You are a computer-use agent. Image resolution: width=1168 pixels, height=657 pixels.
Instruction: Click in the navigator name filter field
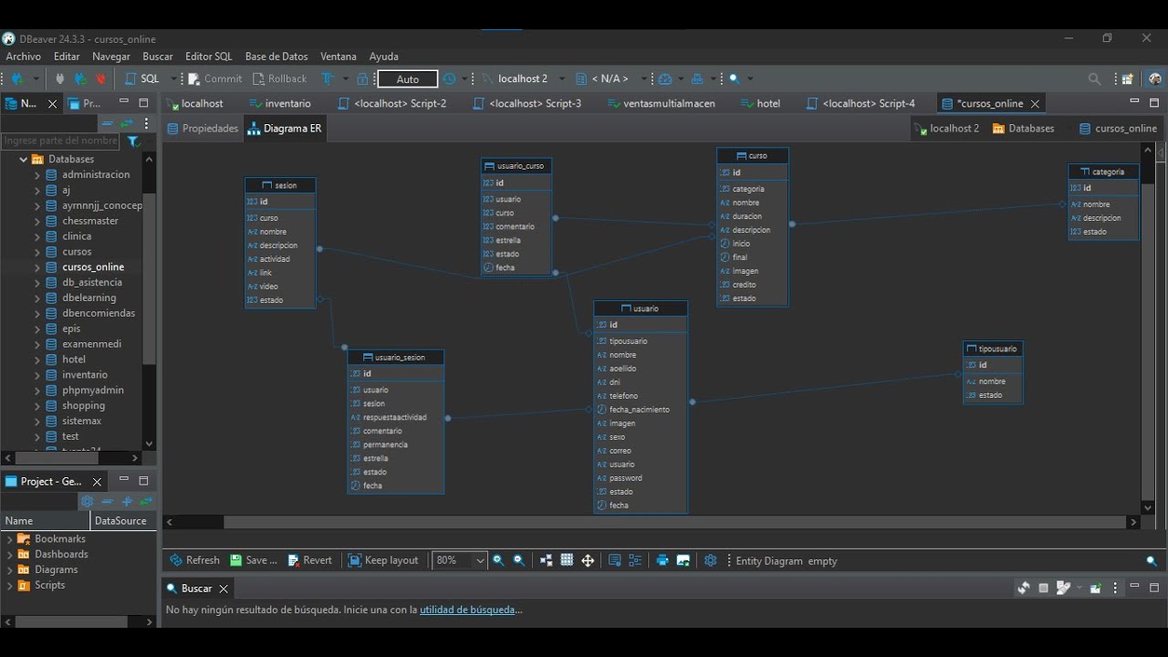(61, 141)
